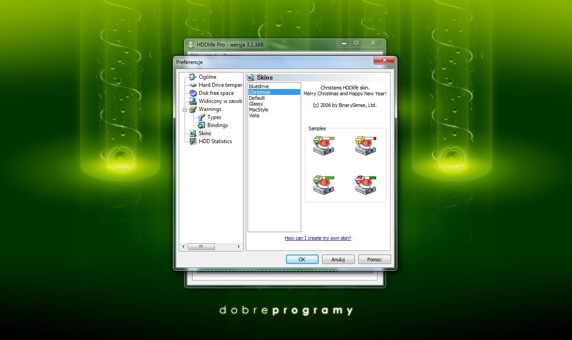The height and width of the screenshot is (340, 572).
Task: Open the Bindings warnings page
Action: click(218, 125)
